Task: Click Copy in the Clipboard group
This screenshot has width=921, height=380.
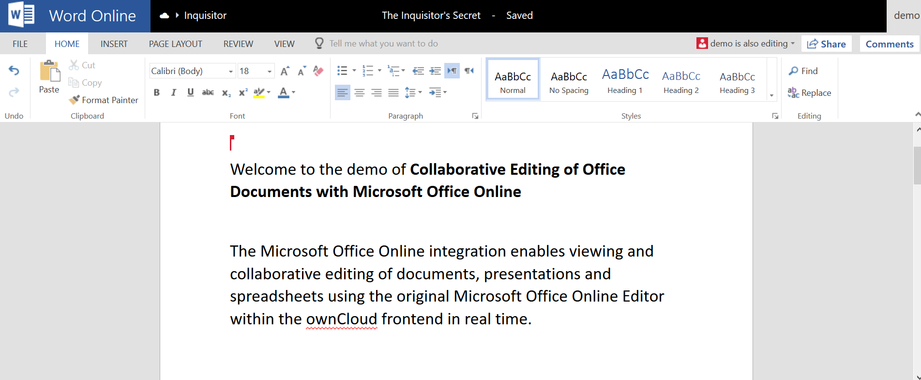Action: (x=85, y=83)
